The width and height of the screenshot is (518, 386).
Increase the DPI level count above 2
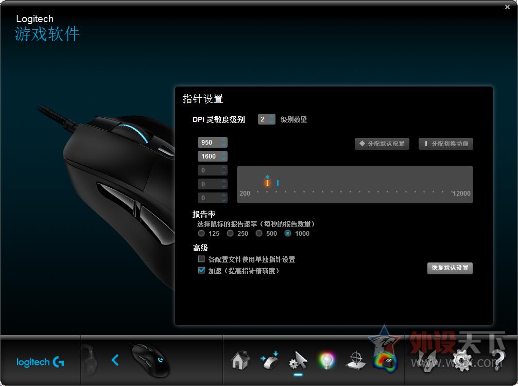click(x=271, y=116)
